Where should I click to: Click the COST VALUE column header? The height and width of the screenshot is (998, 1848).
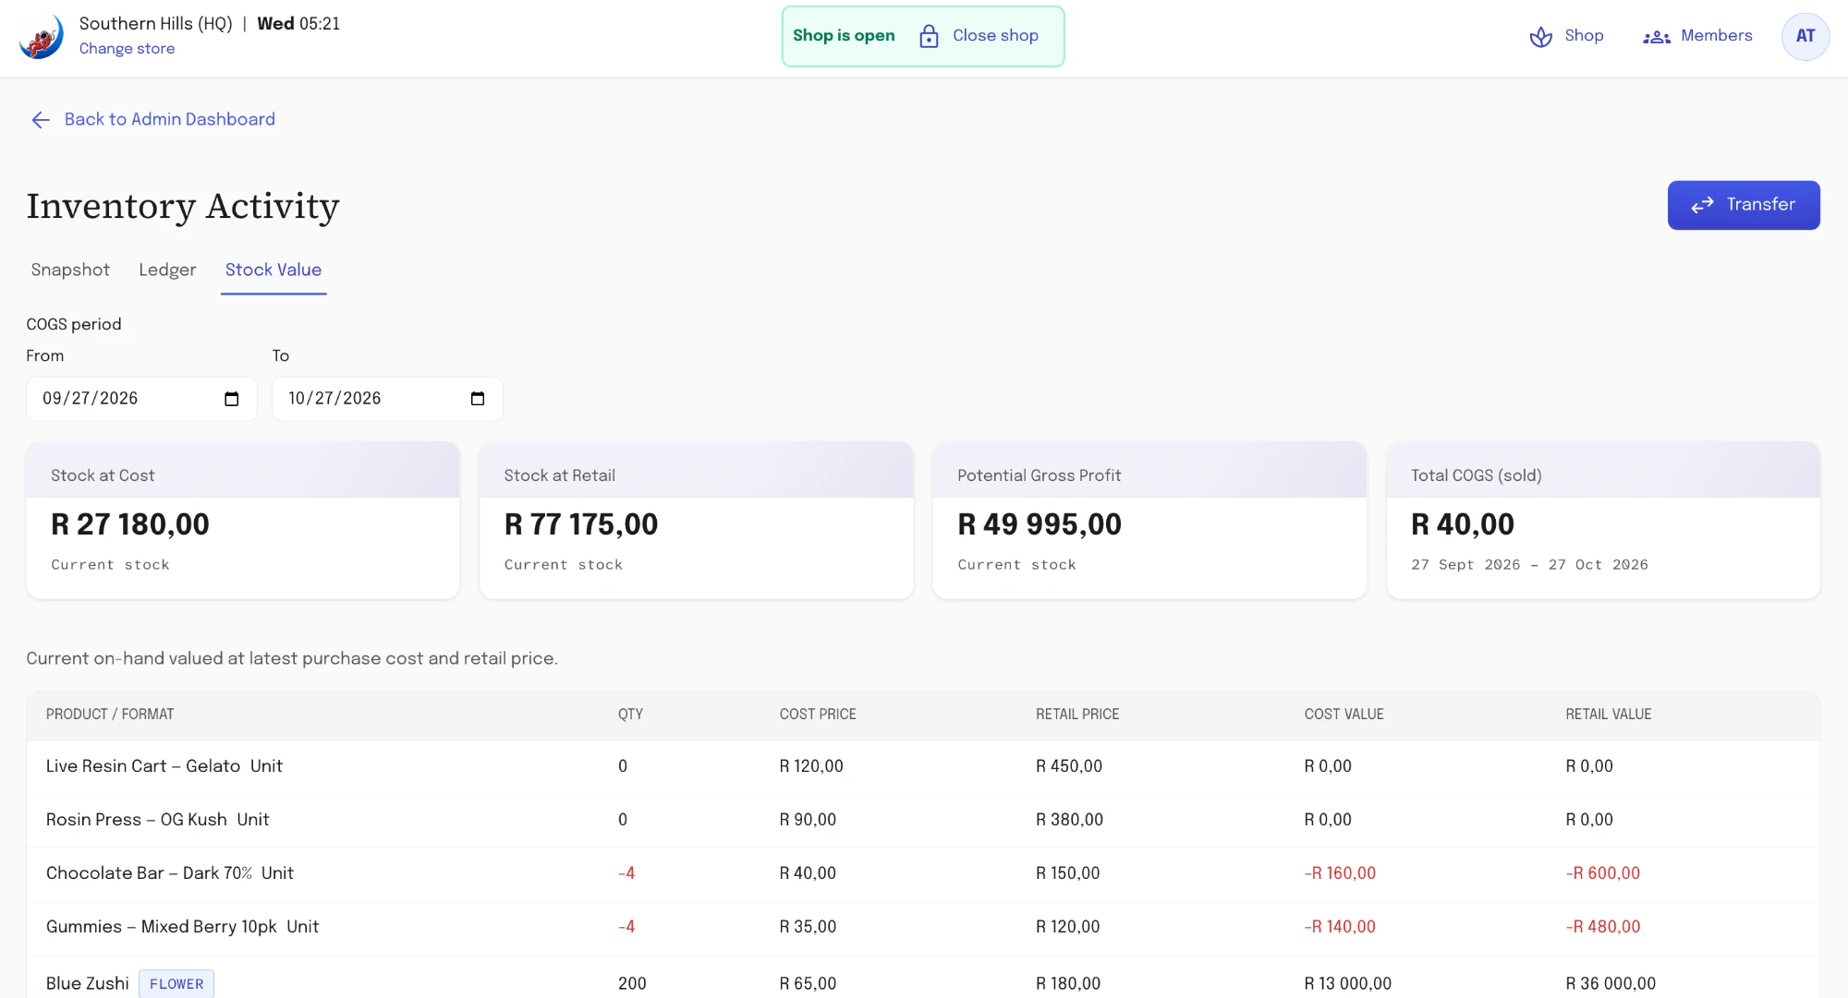(x=1343, y=715)
